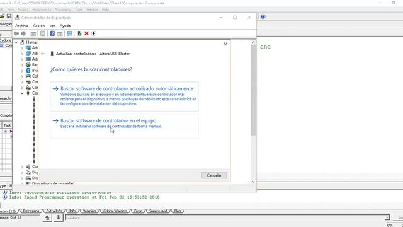
Task: Select the Hierarchy tab in Quartus navigator
Action: pos(6,98)
